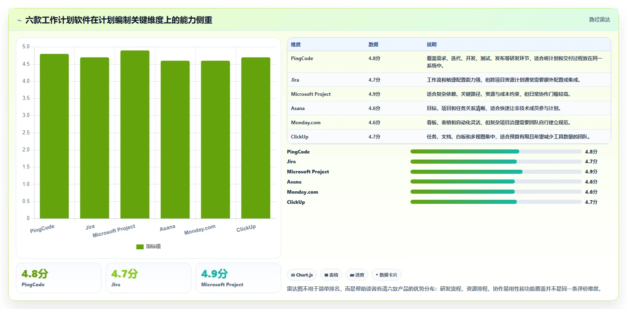Select the Asana bar in the chart

(175, 140)
